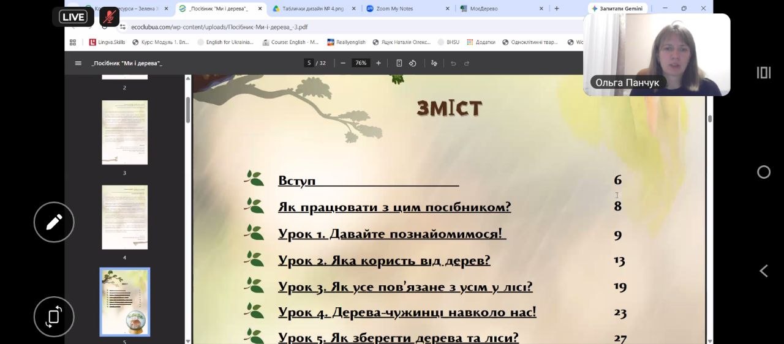Toggle the PDF sidebar menu icon
Image resolution: width=784 pixels, height=344 pixels.
click(x=78, y=63)
